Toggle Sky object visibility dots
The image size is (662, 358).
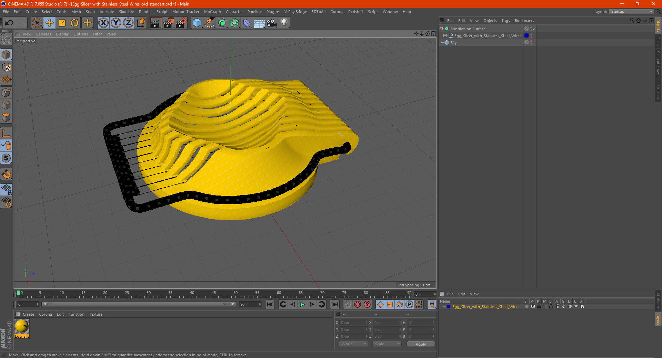pyautogui.click(x=531, y=43)
